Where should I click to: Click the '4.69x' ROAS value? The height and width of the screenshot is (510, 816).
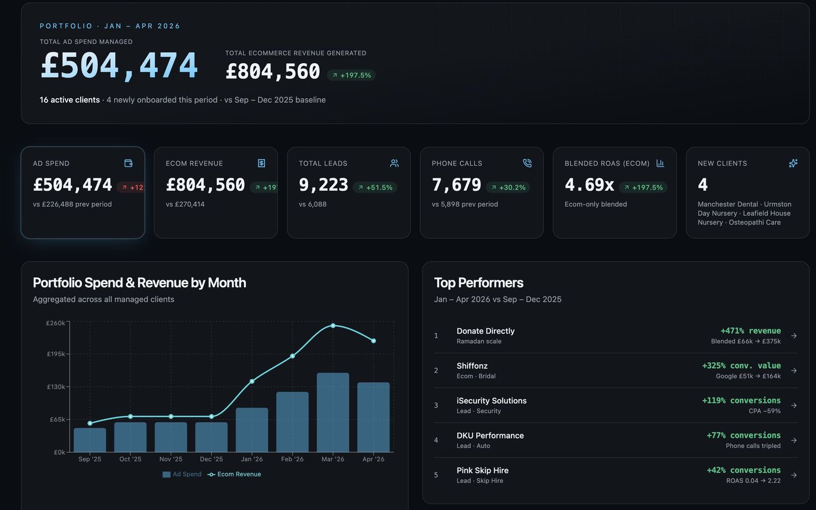click(589, 185)
